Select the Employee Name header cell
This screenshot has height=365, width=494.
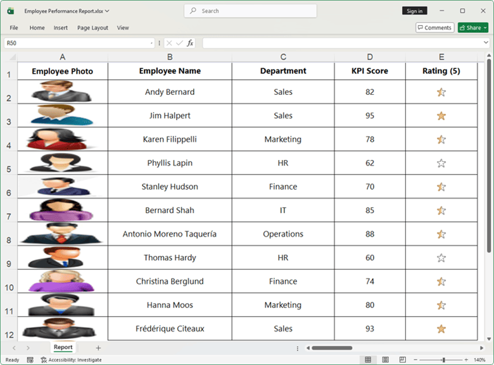pyautogui.click(x=170, y=71)
